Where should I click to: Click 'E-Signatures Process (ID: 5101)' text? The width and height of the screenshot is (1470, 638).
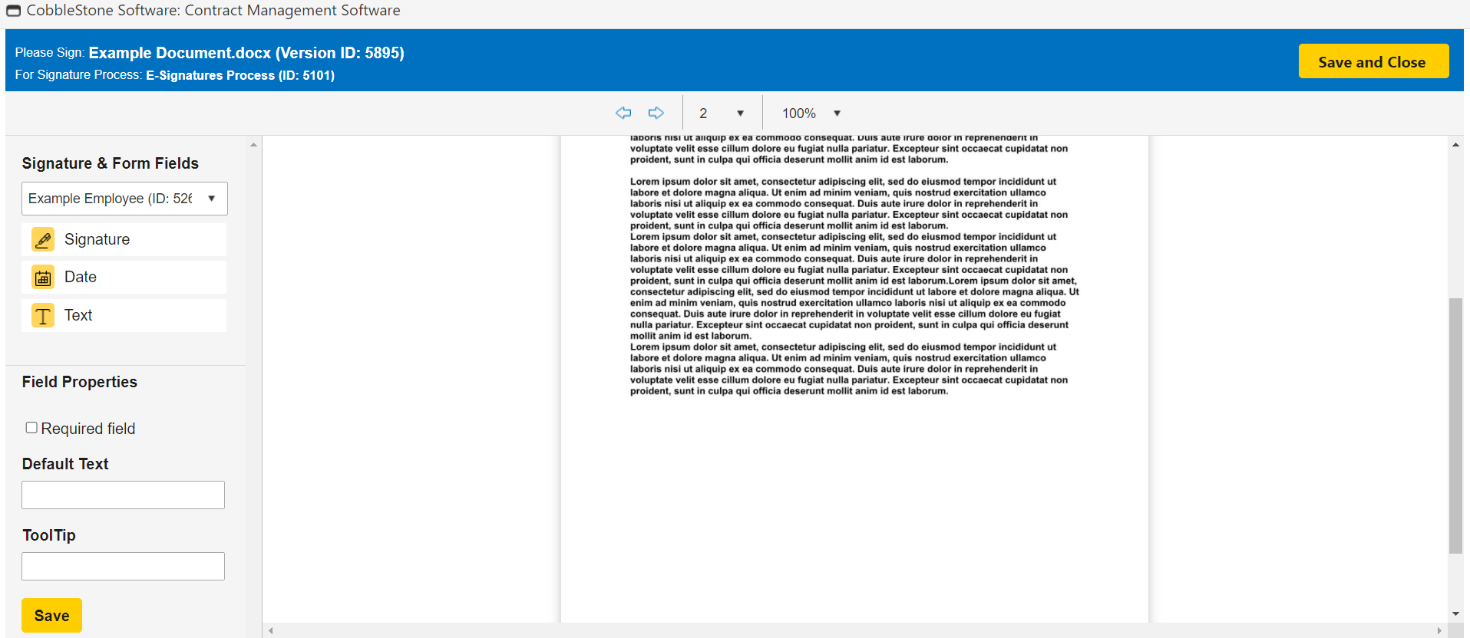point(240,75)
